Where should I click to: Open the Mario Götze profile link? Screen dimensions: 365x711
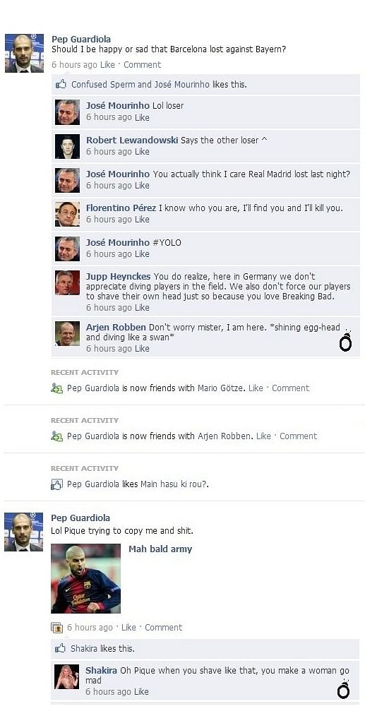pos(221,388)
